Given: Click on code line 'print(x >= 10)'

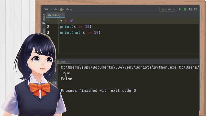Looking at the screenshot, I should (x=76, y=27).
